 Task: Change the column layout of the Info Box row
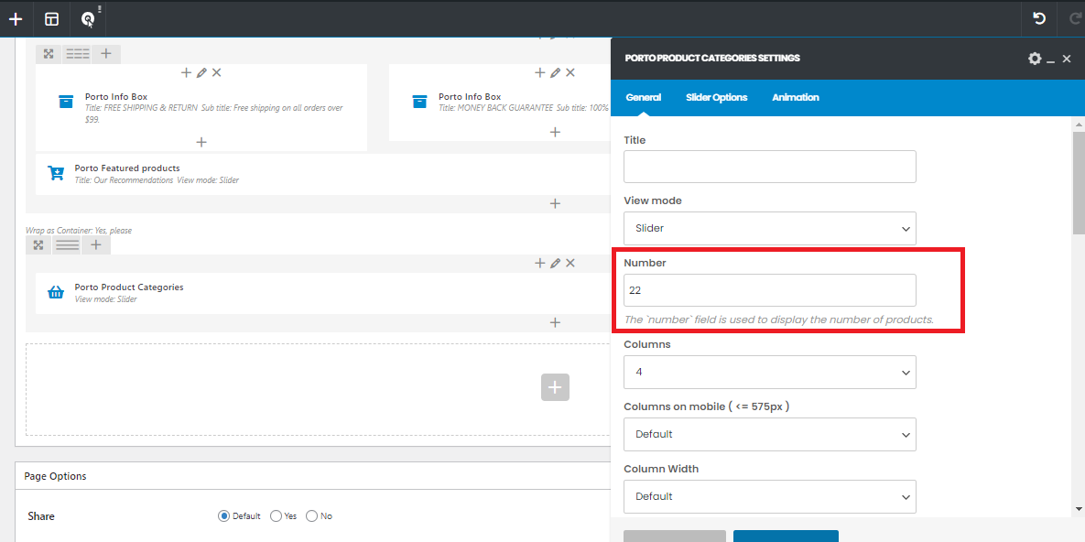pyautogui.click(x=77, y=53)
